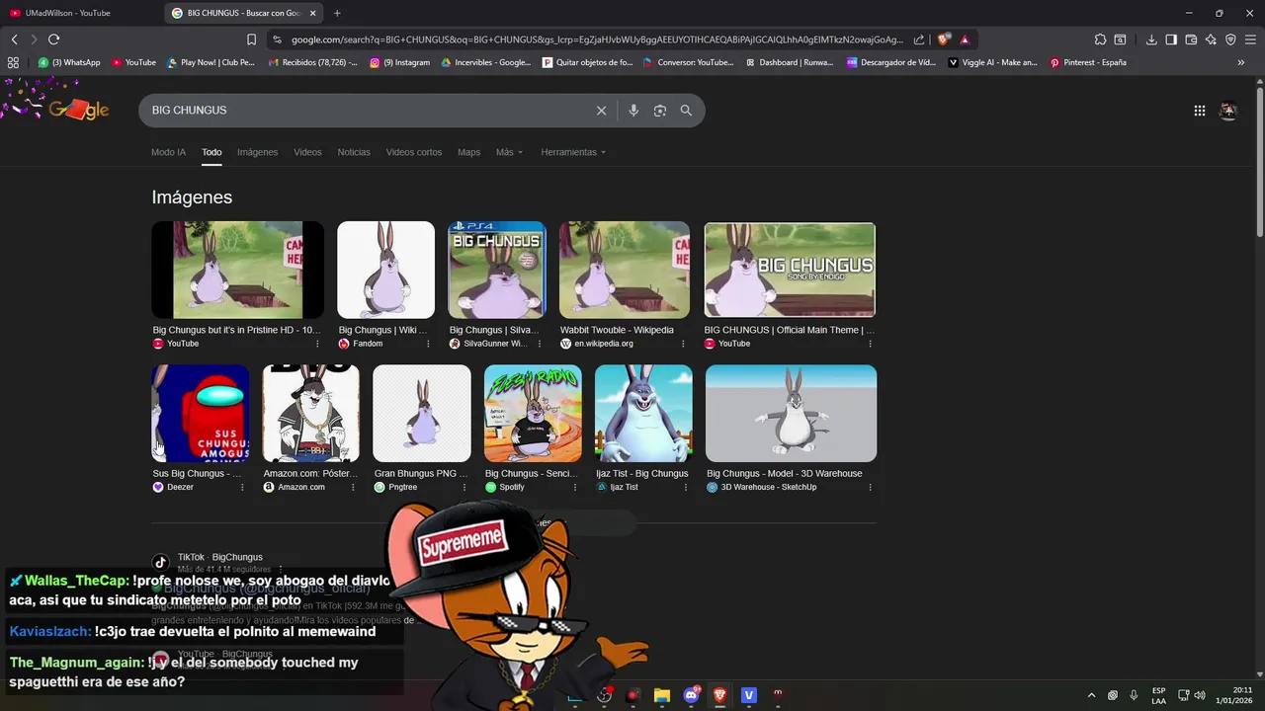The height and width of the screenshot is (711, 1265).
Task: Open the Extensions puzzle icon
Action: 1100,39
